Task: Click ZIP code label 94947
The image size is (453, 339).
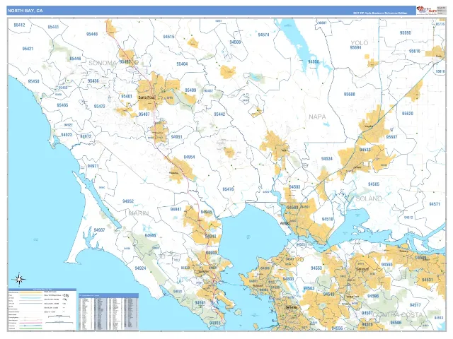Action: (x=176, y=209)
